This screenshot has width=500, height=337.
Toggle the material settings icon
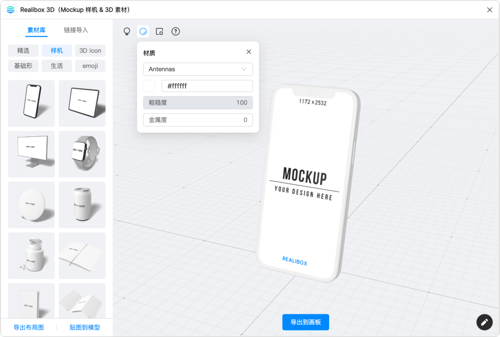click(143, 31)
